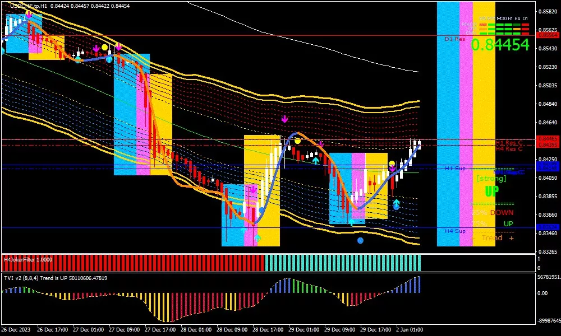Click the orange Trend label
This screenshot has height=336, width=561.
point(491,238)
